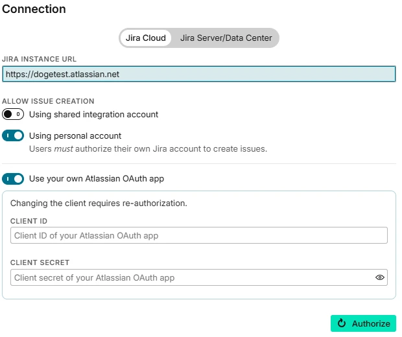Image resolution: width=402 pixels, height=337 pixels.
Task: Click the CLIENT ID label
Action: click(29, 221)
